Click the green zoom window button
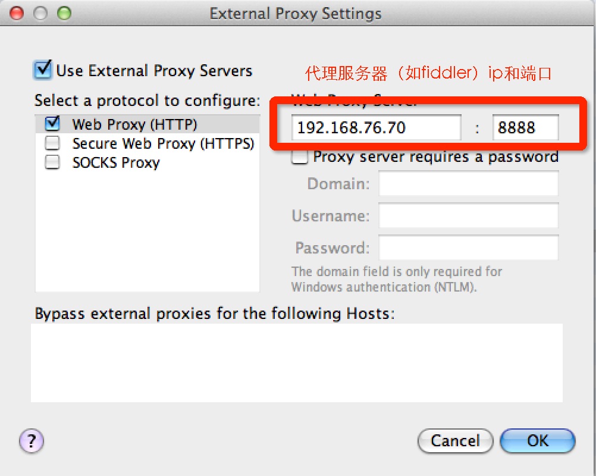 pos(64,13)
